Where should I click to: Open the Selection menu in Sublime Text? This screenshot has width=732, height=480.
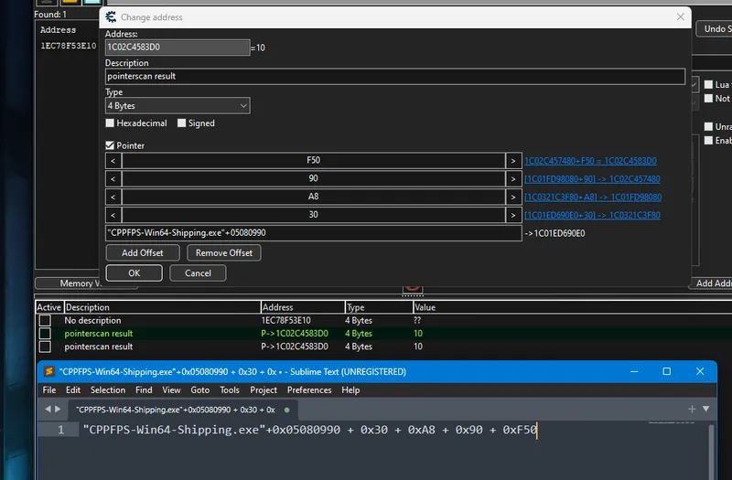pos(108,390)
